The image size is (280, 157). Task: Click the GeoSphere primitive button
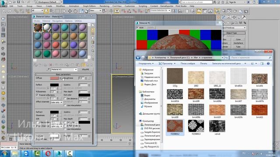point(238,43)
